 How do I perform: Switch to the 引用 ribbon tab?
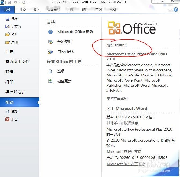point(71,9)
